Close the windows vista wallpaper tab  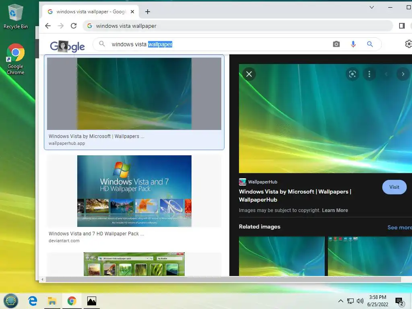coord(132,12)
